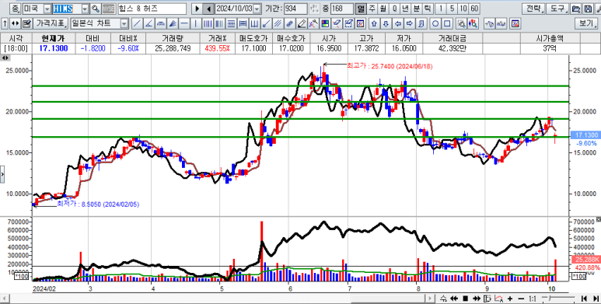The width and height of the screenshot is (601, 304).
Task: Select the angle line drawing tool
Action: click(149, 24)
